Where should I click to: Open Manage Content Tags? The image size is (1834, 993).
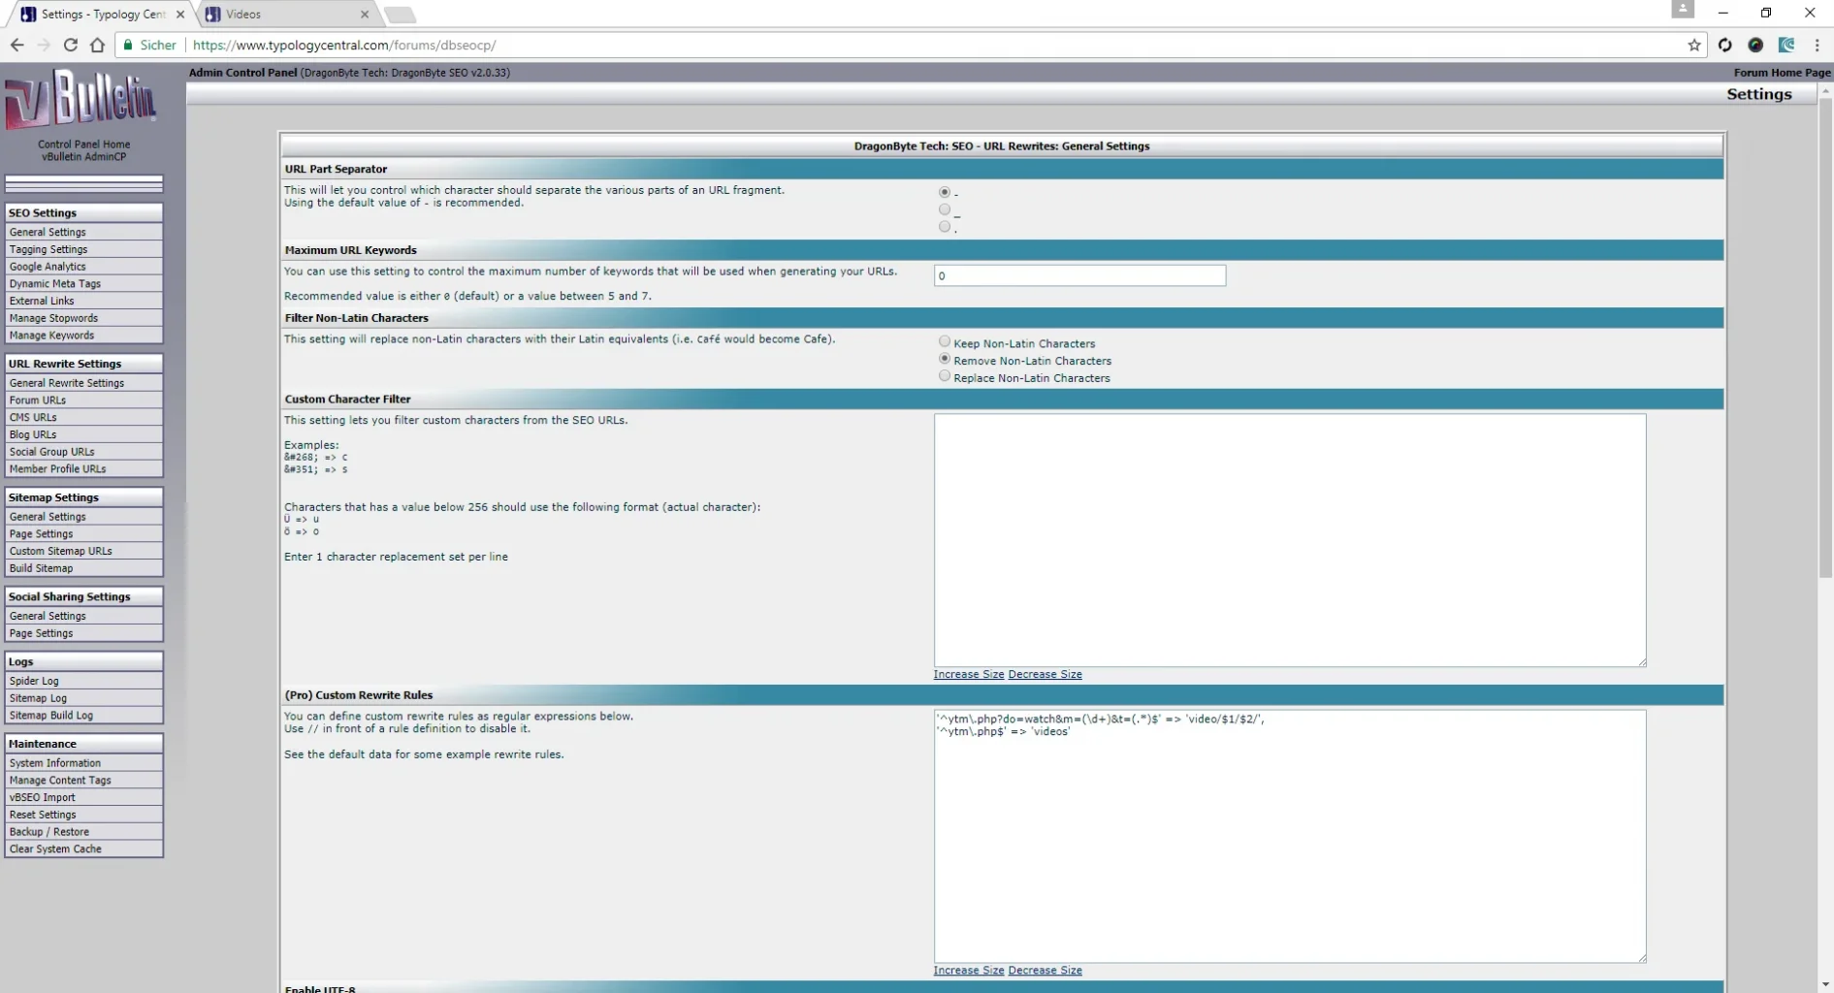click(83, 781)
